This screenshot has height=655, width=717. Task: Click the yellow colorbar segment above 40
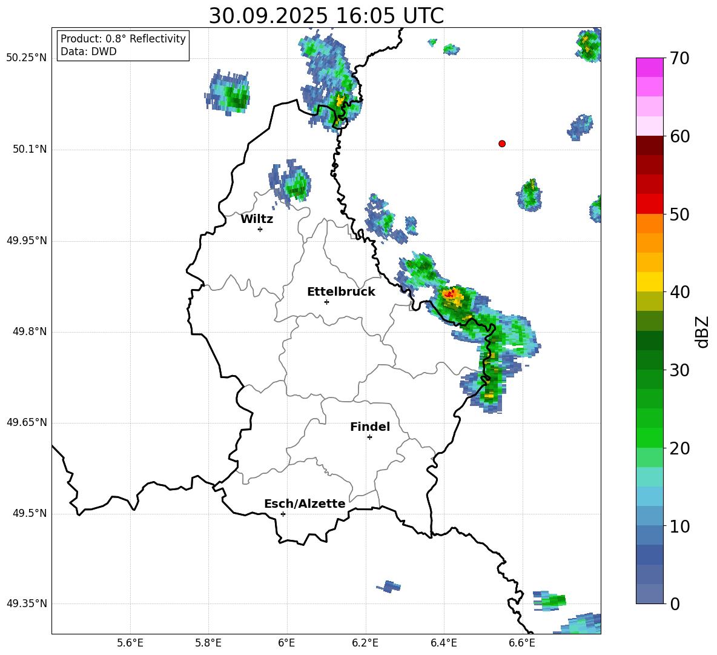[x=649, y=281]
